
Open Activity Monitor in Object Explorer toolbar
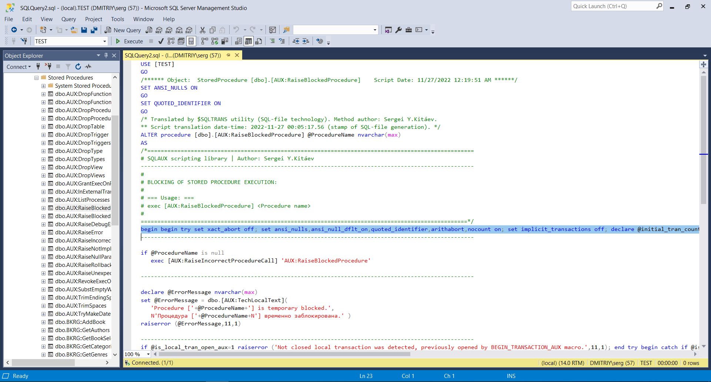click(x=88, y=67)
